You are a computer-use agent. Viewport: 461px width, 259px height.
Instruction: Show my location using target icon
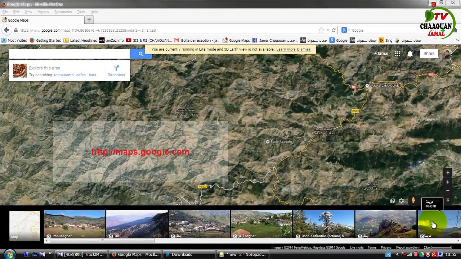pos(448,173)
